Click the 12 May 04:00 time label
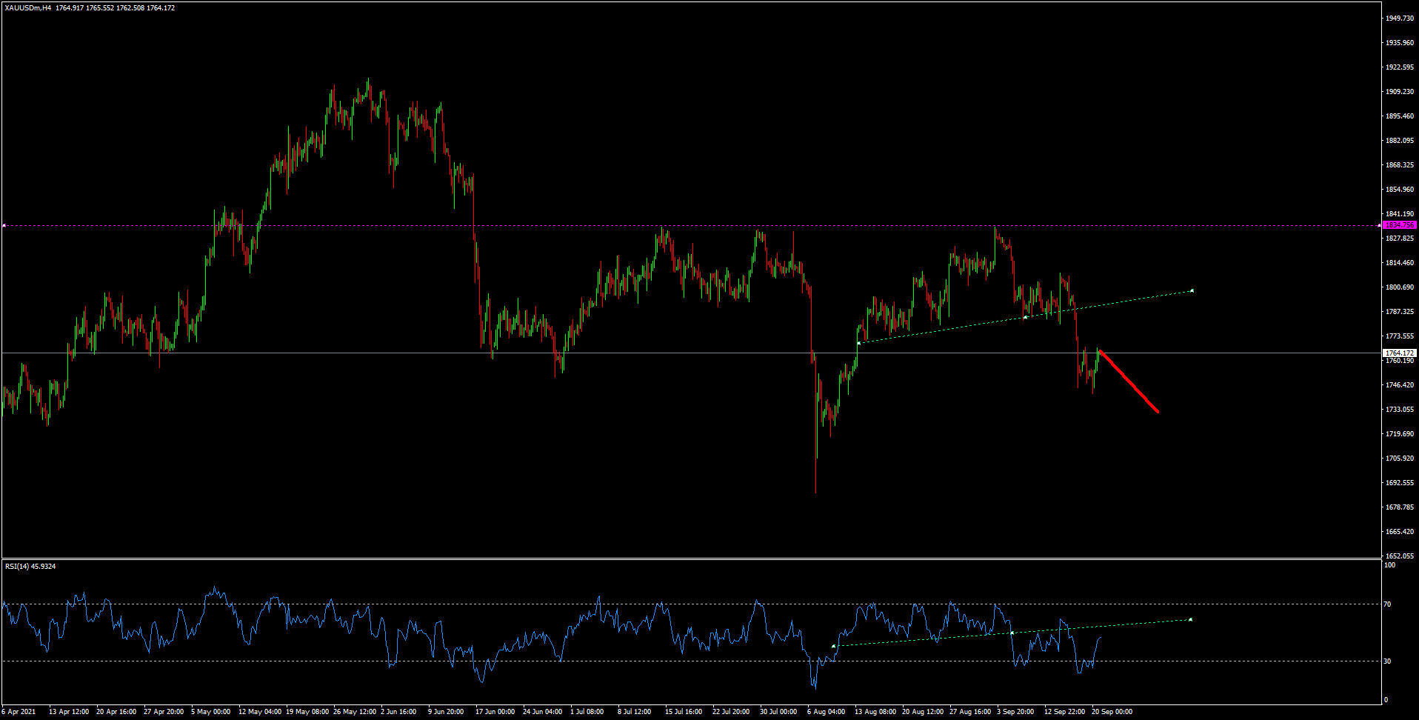1419x720 pixels. point(260,712)
